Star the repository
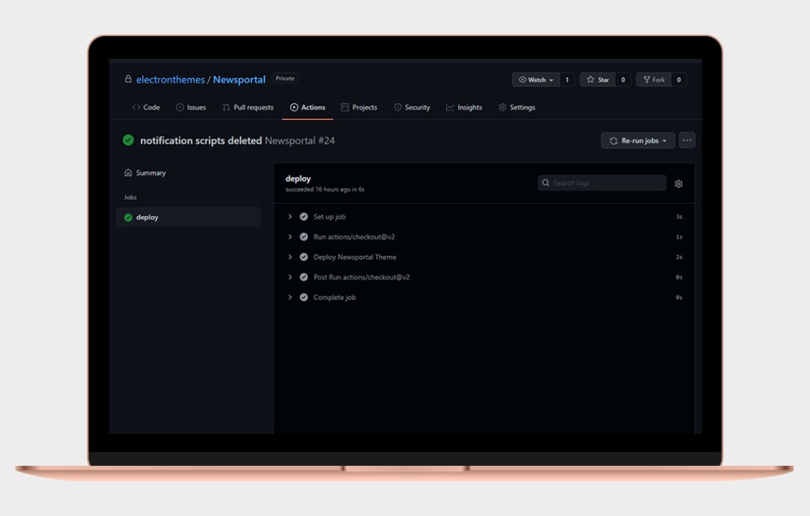 (597, 80)
